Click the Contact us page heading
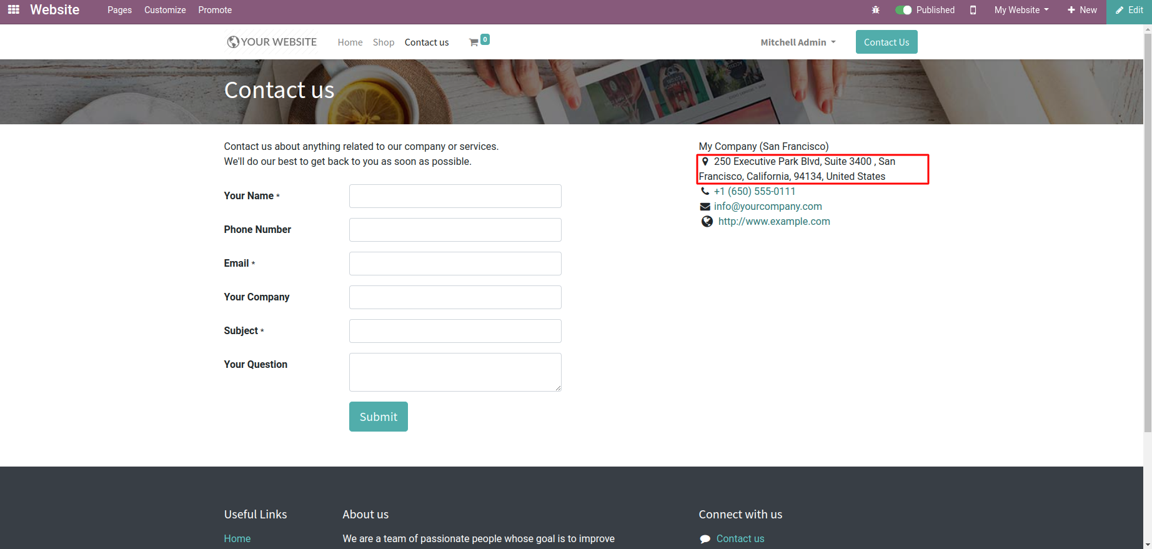1152x549 pixels. pos(279,90)
